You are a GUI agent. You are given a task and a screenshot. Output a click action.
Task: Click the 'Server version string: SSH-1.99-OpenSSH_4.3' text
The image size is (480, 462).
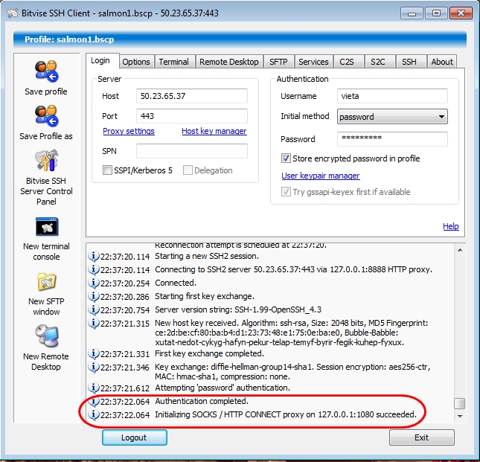coord(238,309)
